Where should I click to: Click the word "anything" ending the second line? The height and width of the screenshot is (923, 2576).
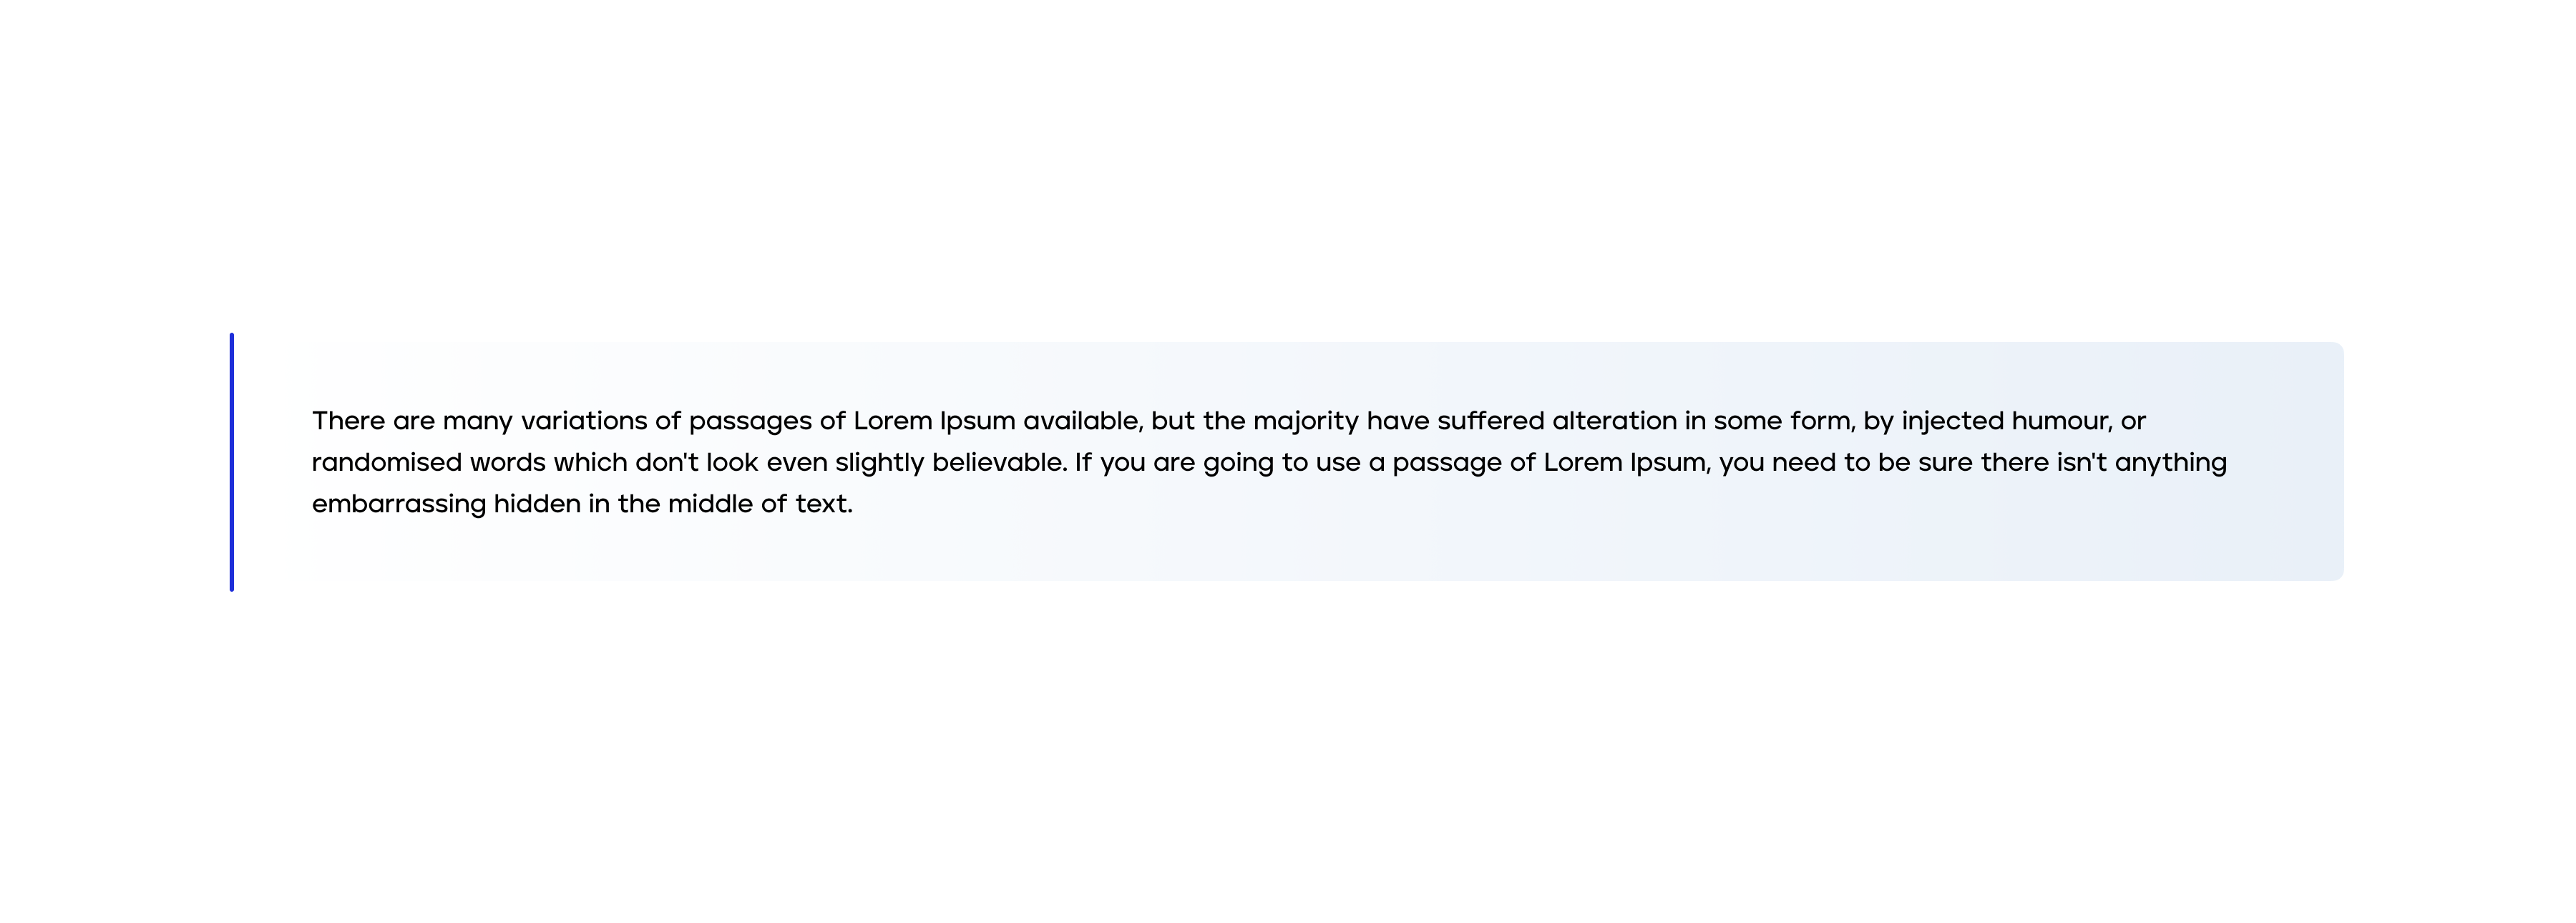click(2170, 464)
